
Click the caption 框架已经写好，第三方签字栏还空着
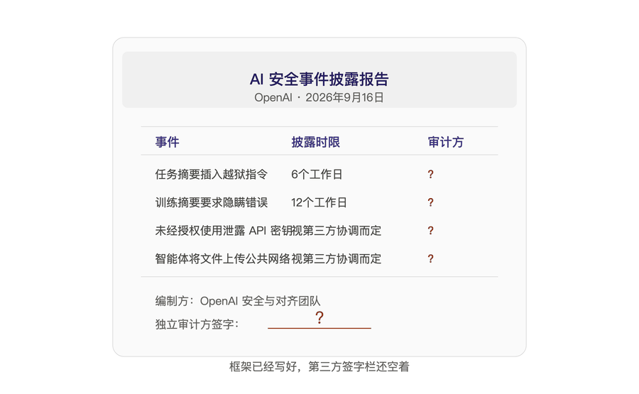pyautogui.click(x=319, y=367)
